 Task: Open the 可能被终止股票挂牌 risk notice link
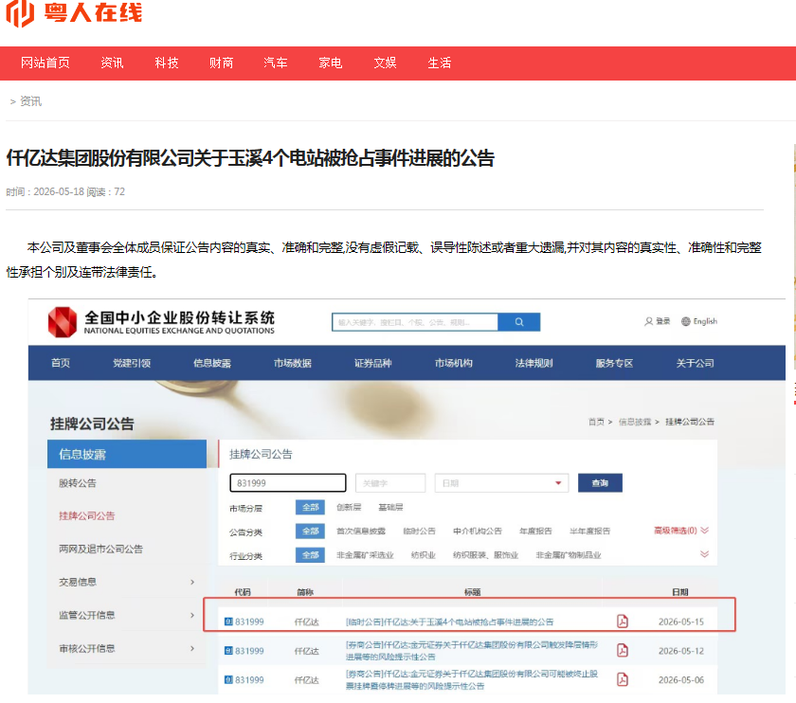[472, 679]
